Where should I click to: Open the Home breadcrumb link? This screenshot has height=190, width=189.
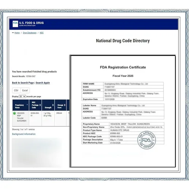click(x=17, y=33)
